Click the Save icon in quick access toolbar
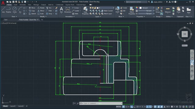This screenshot has height=109, width=195. (13, 2)
